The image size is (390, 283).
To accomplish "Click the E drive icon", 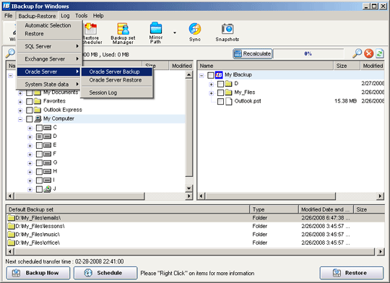I will click(x=47, y=145).
